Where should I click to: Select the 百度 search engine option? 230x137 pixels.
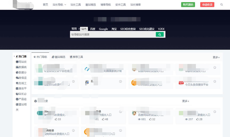(93, 29)
